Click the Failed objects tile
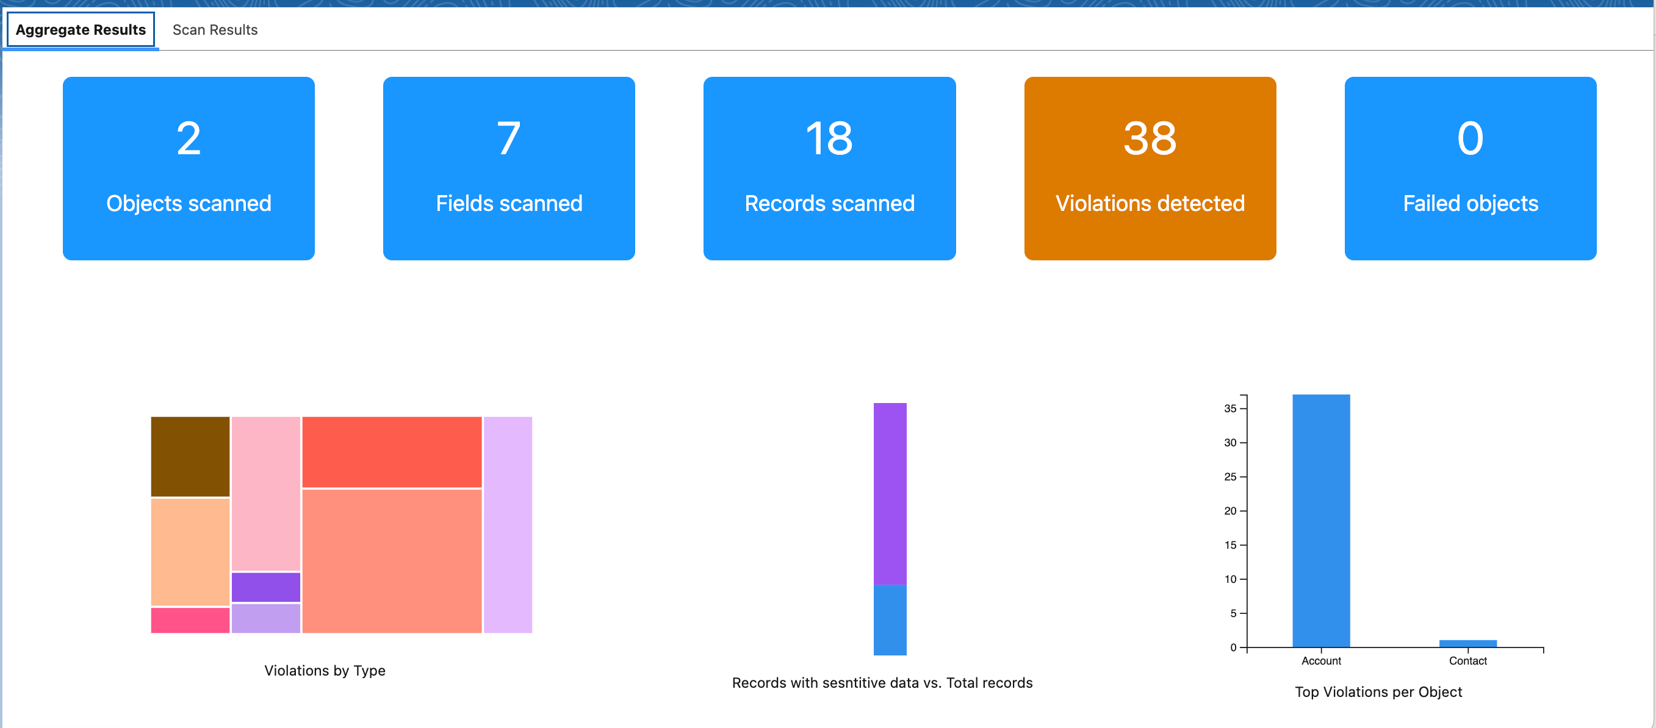1656x728 pixels. point(1469,168)
